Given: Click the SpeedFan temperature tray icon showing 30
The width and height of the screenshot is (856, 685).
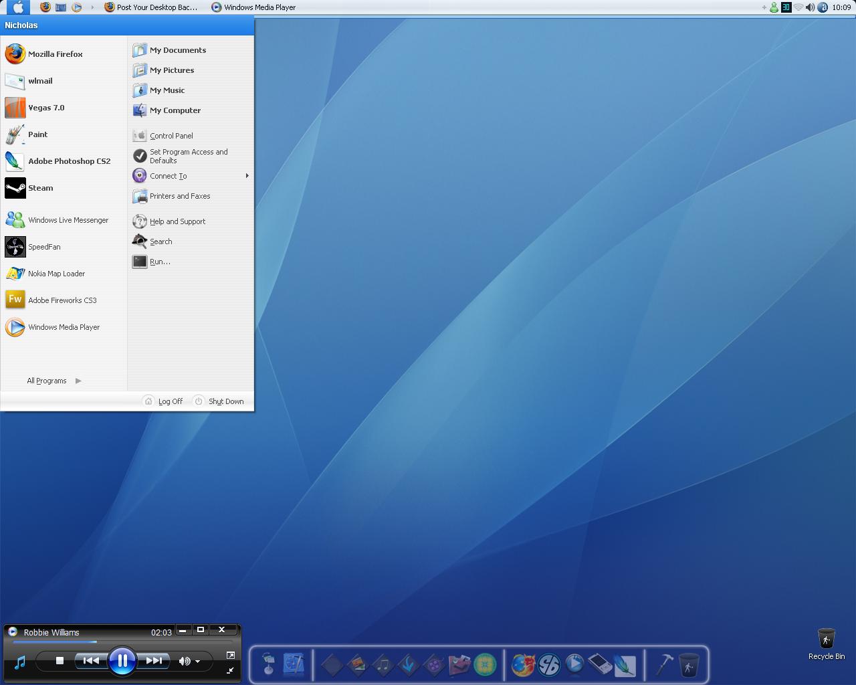Looking at the screenshot, I should (x=786, y=7).
